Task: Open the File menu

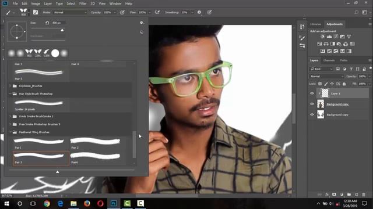Action: pos(15,3)
